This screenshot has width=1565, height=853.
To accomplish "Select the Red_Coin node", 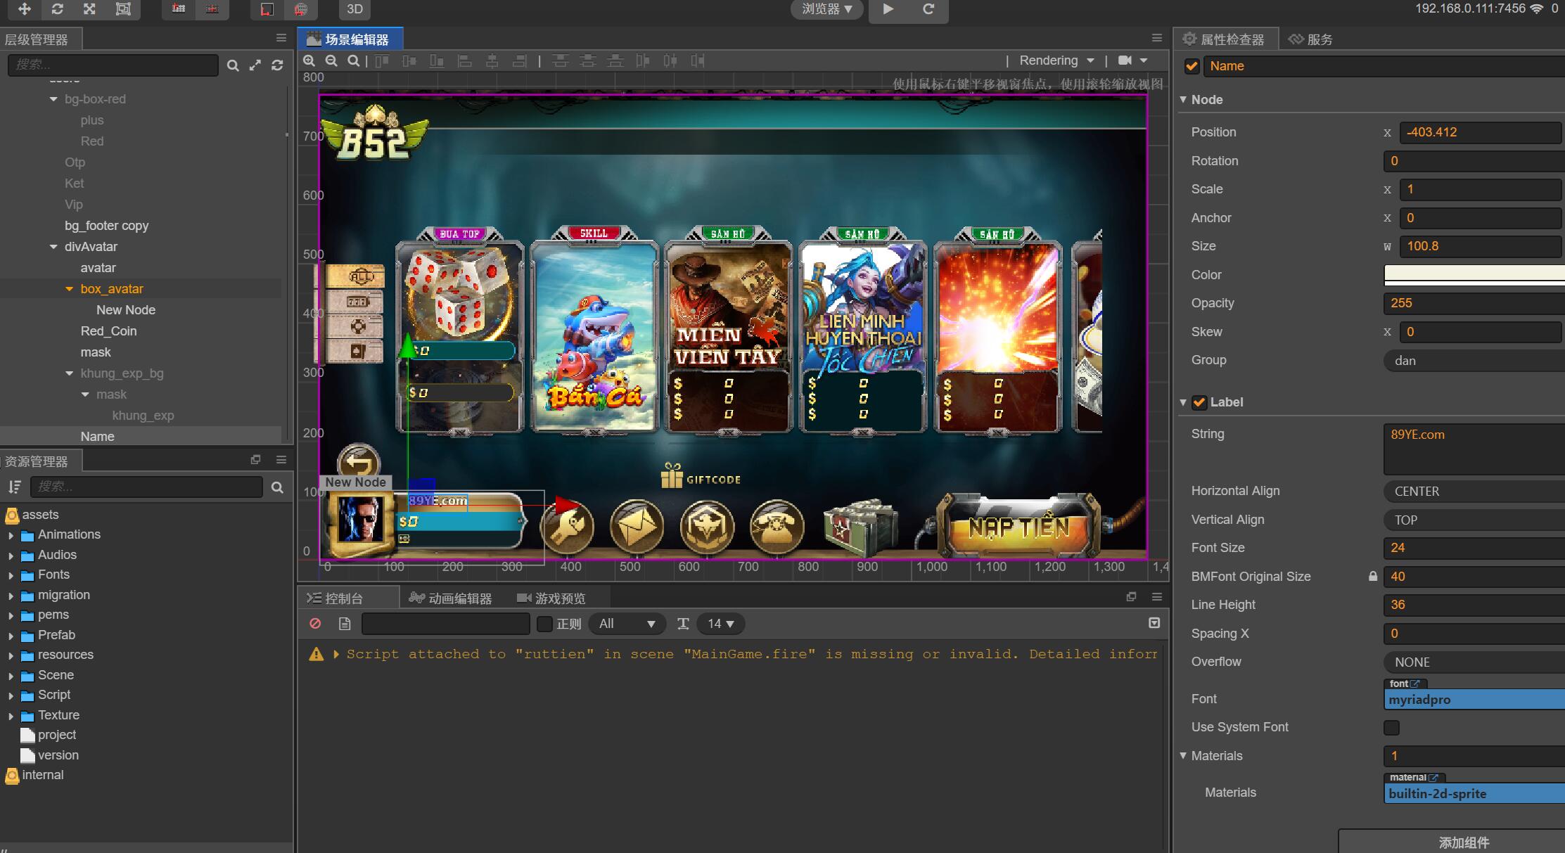I will click(108, 331).
